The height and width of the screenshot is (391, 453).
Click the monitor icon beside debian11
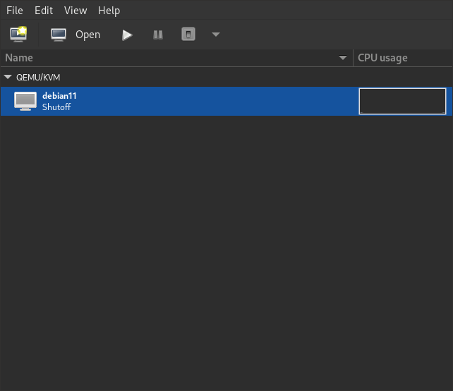pos(25,101)
